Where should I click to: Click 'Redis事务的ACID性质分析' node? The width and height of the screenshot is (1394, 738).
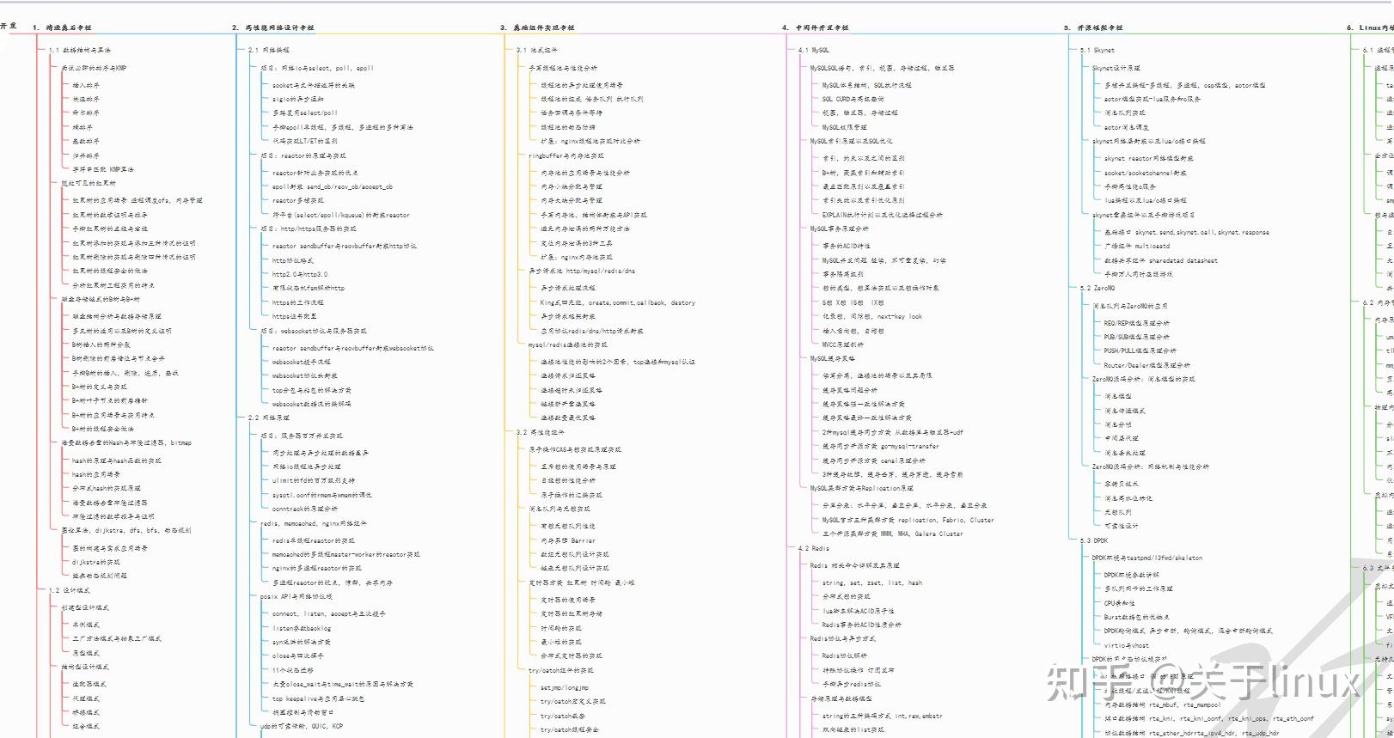pos(862,625)
